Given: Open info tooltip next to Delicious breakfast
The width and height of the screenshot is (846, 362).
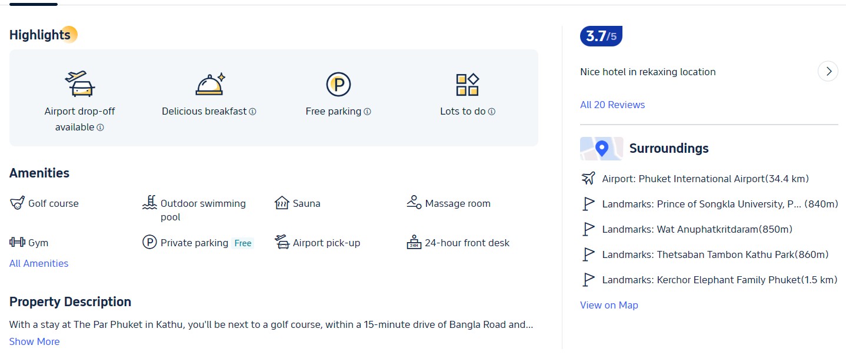Looking at the screenshot, I should 252,112.
